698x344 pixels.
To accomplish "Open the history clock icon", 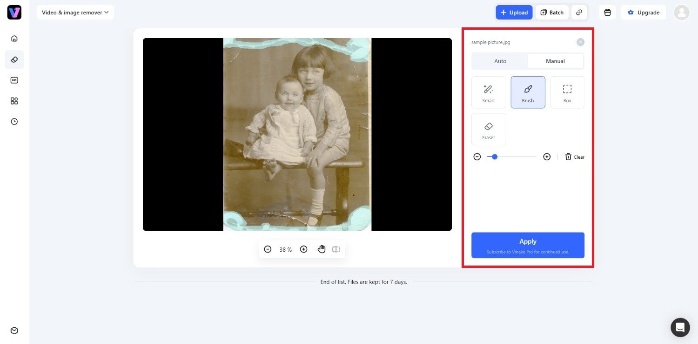I will 14,122.
